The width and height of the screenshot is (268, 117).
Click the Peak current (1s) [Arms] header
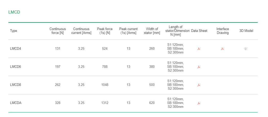click(128, 31)
